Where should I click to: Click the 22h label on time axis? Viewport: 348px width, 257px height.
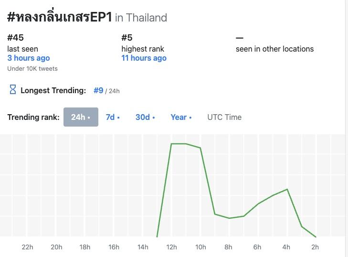coord(28,247)
